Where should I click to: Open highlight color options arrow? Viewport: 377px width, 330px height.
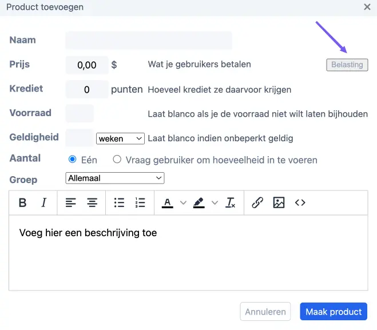pos(215,203)
